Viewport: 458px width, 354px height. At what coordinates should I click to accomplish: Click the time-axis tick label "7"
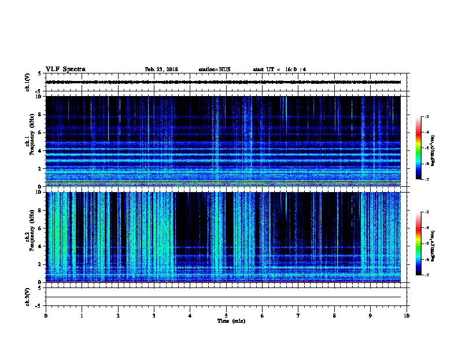click(298, 316)
